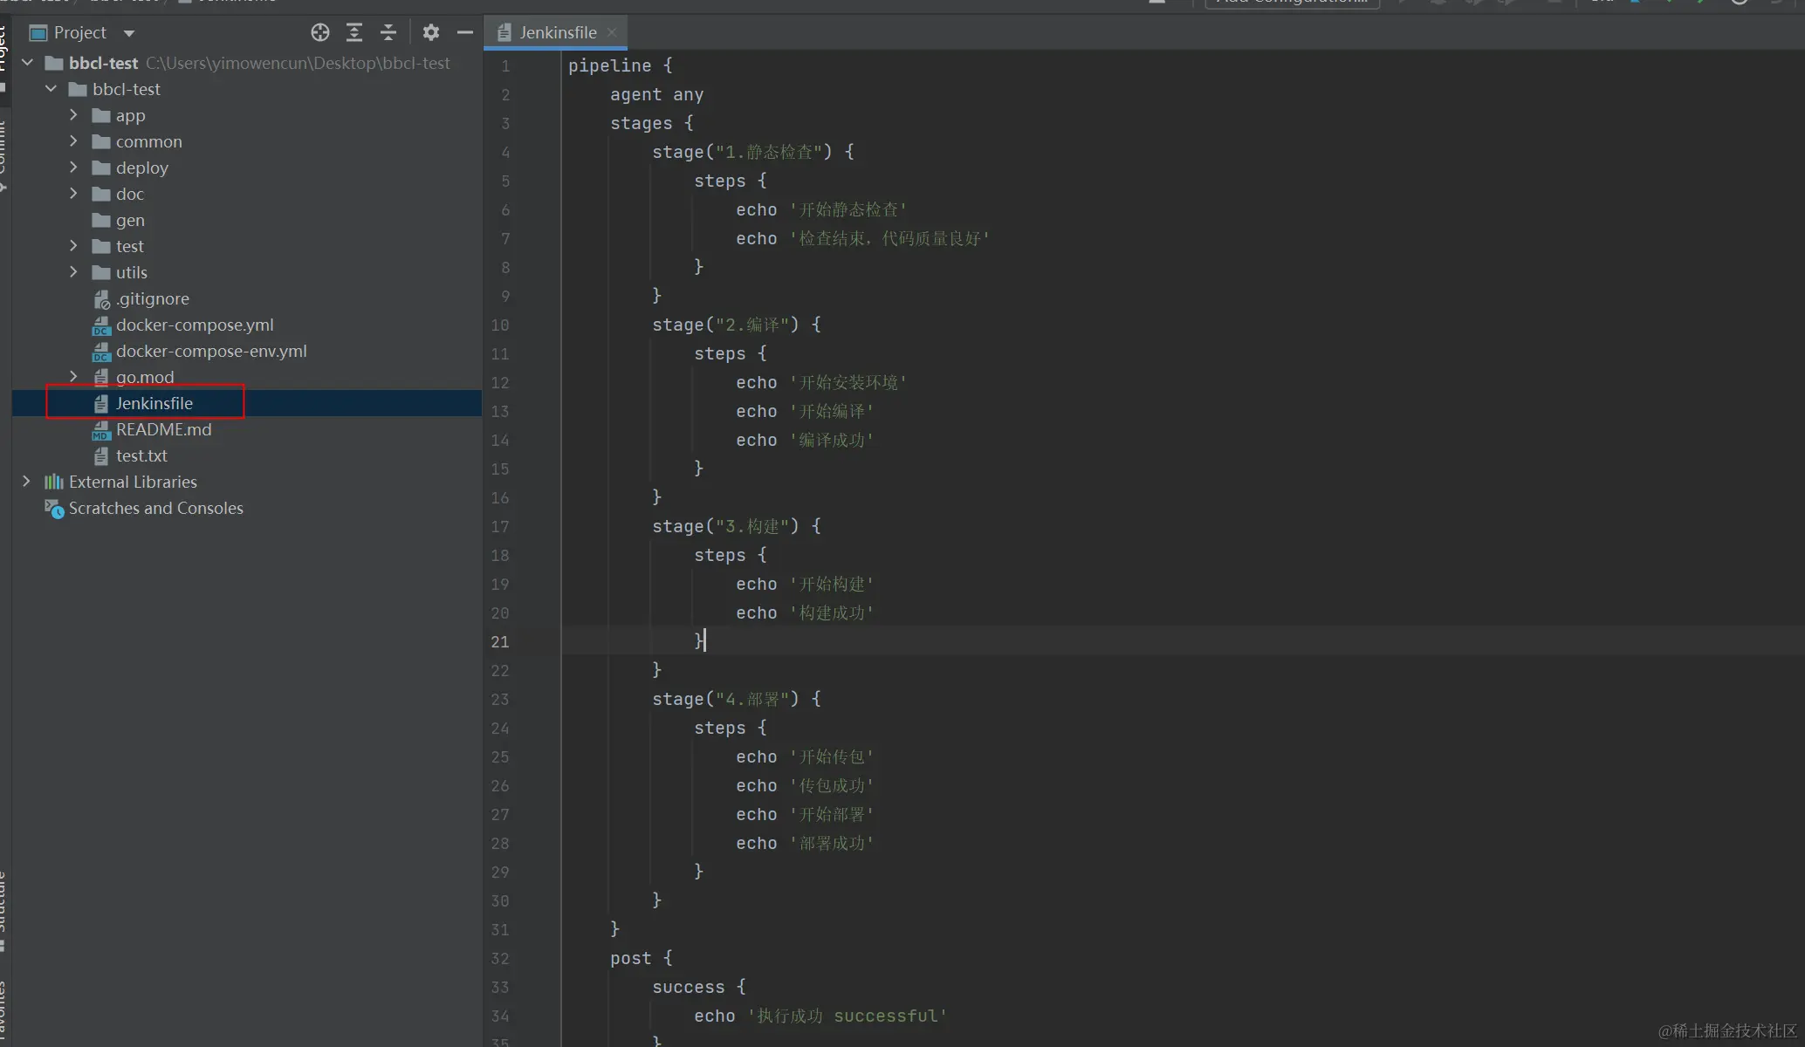Click line number 10 in gutter
Viewport: 1805px width, 1047px height.
(x=499, y=325)
